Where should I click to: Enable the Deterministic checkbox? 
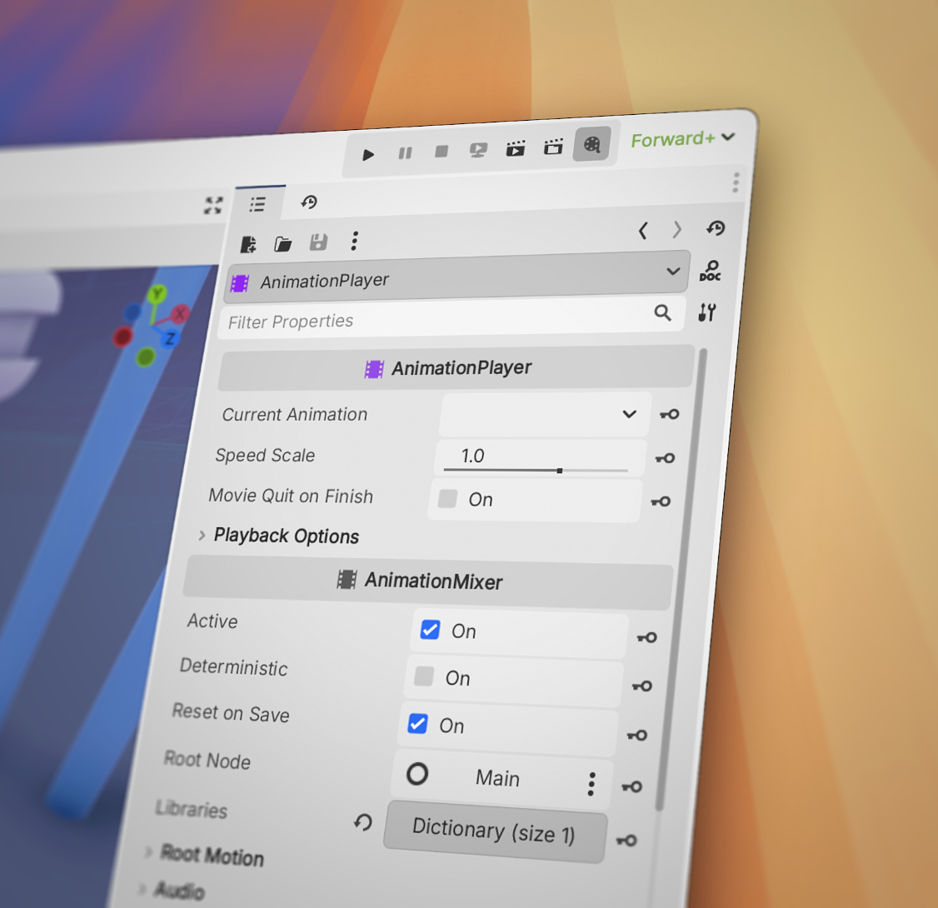[x=423, y=676]
